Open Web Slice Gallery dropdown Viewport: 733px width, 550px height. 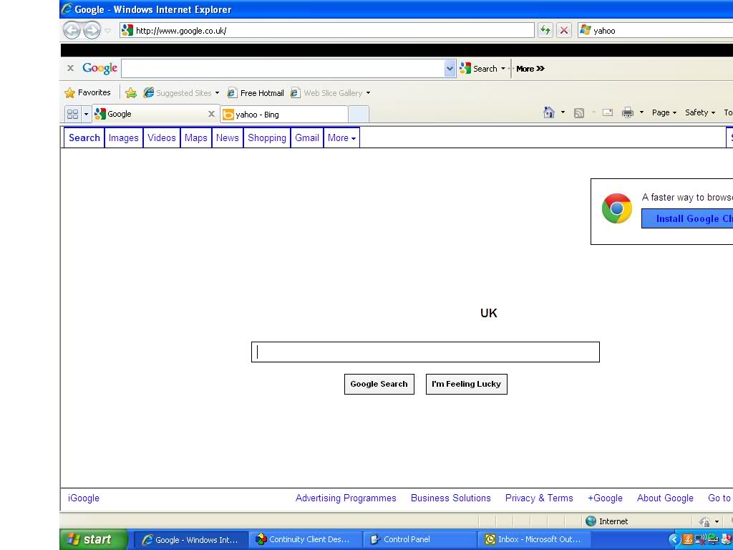pos(330,92)
